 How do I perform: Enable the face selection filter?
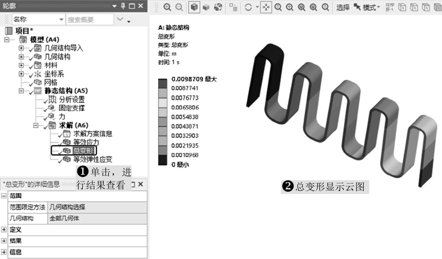[426, 7]
